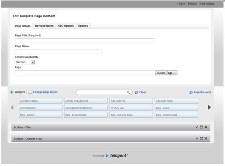
Task: Delete the Scribus - Content Area widget
Action: [206, 139]
